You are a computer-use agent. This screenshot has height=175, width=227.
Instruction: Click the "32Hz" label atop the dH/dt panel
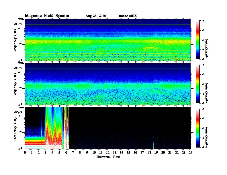click(21, 19)
